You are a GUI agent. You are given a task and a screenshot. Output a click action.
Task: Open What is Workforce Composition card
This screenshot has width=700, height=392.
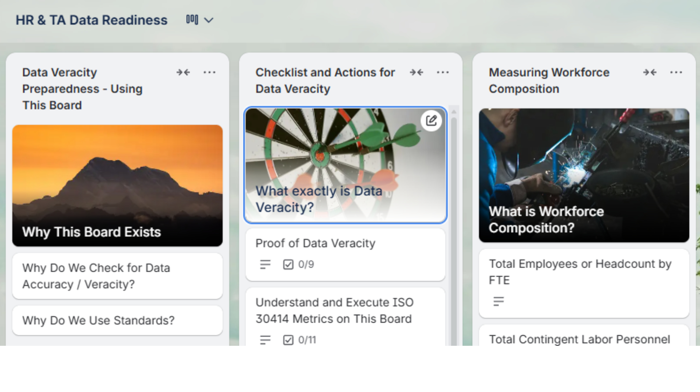584,175
